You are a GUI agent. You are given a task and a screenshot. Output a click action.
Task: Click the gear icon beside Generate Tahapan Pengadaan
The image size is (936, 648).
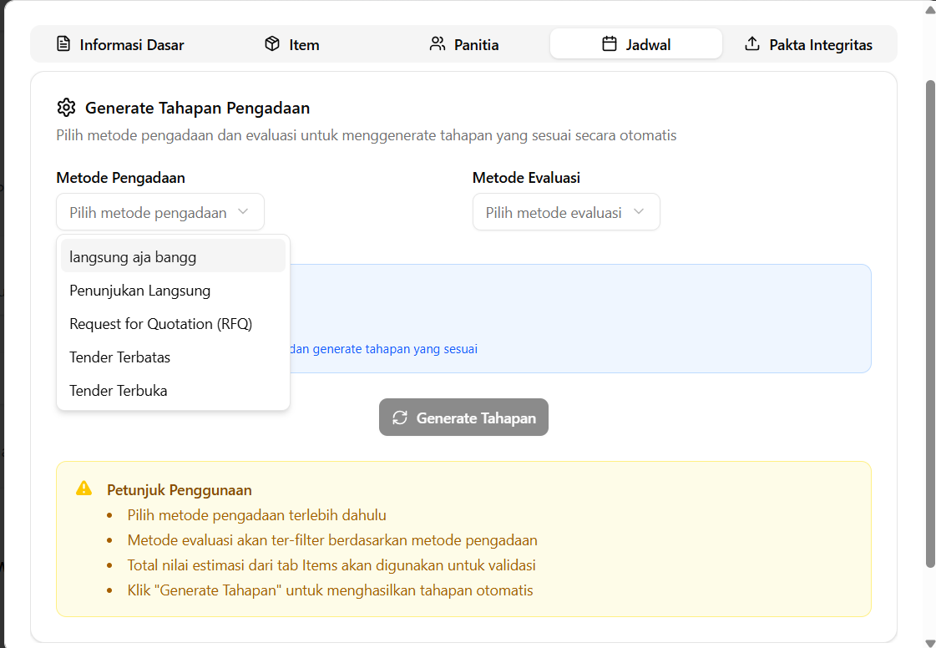(x=66, y=108)
